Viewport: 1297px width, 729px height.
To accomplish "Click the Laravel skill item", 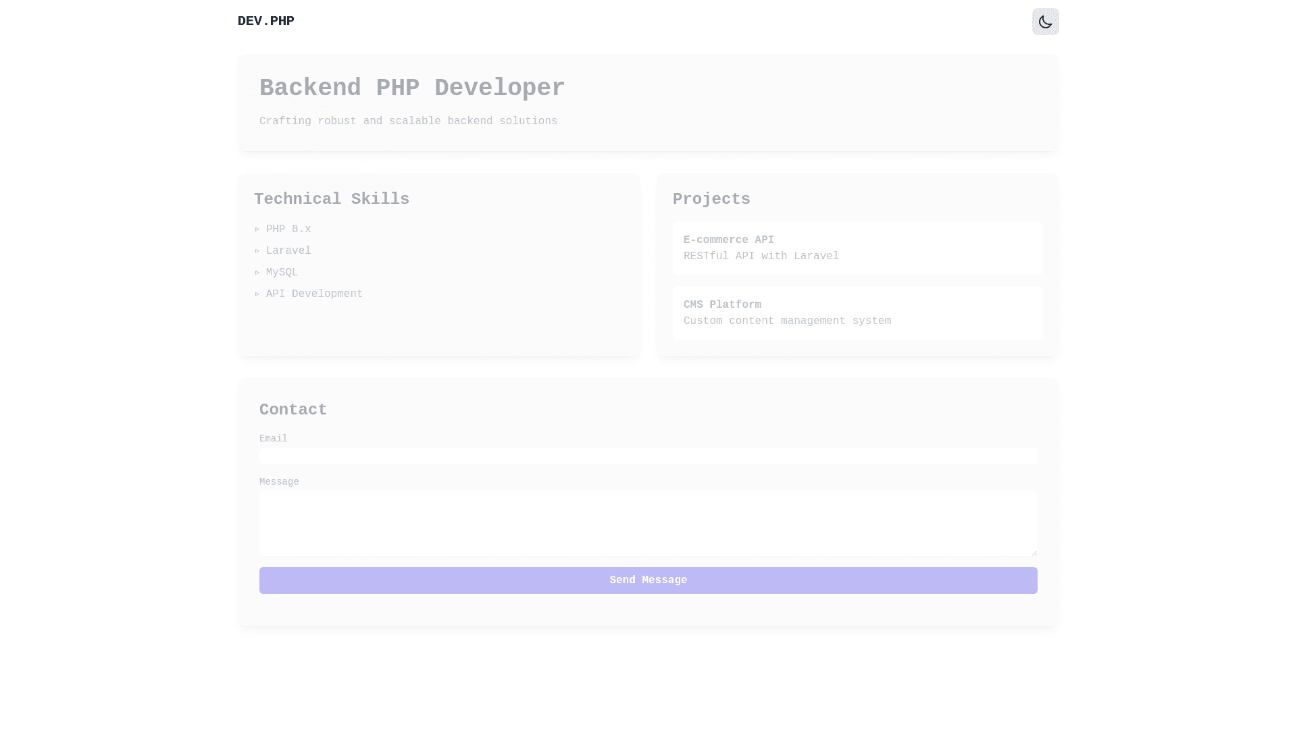I will [288, 251].
